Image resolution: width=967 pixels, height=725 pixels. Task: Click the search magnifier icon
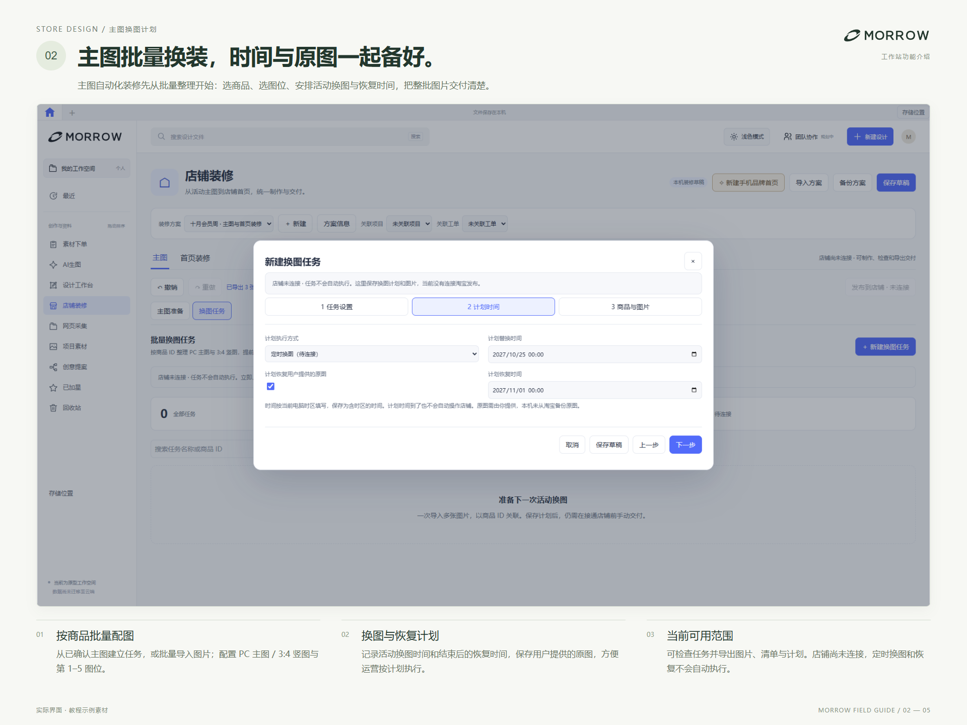click(x=162, y=136)
